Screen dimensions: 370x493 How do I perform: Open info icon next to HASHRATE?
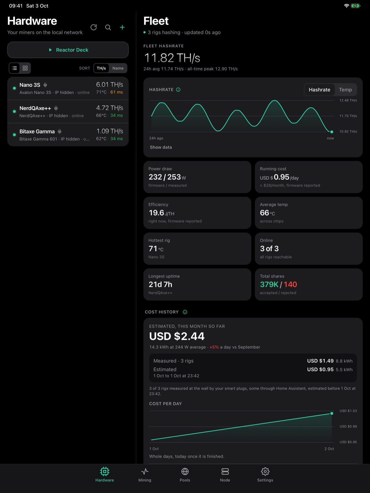click(x=178, y=90)
